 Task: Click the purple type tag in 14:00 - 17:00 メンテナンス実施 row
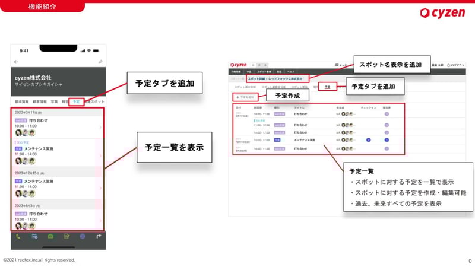click(277, 140)
